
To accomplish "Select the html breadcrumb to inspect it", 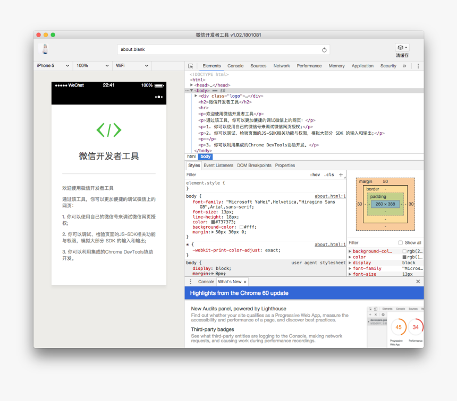I will [191, 156].
